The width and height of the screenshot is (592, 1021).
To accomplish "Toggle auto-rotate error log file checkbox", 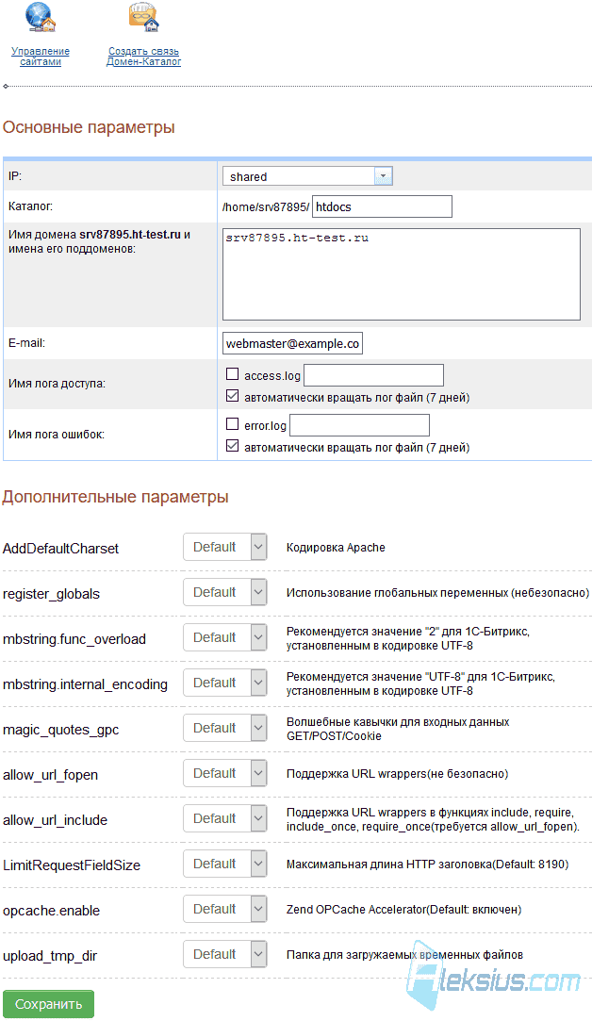I will pos(232,446).
